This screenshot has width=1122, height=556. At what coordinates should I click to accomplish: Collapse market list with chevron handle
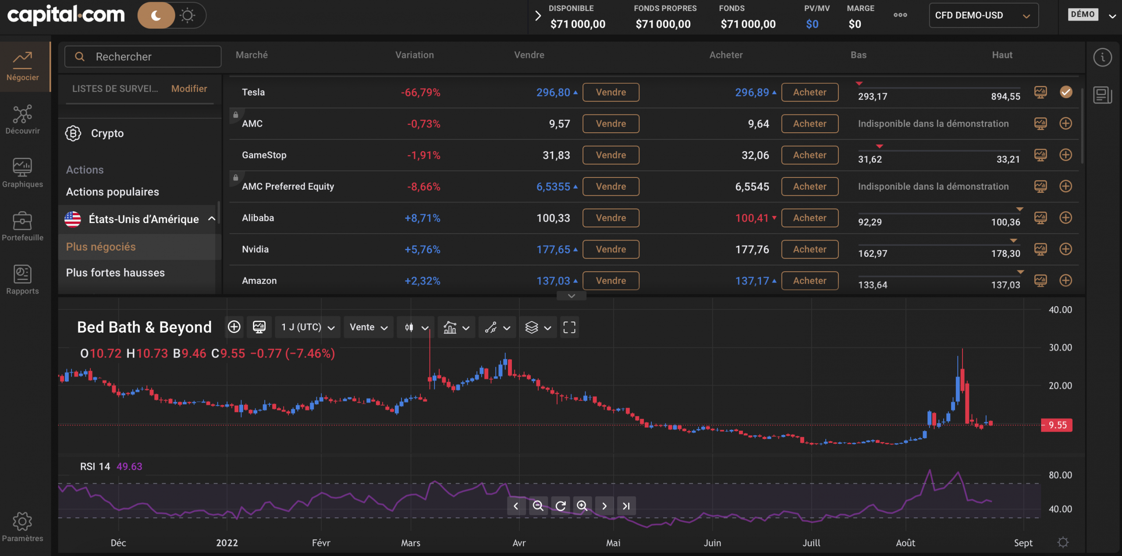[572, 296]
